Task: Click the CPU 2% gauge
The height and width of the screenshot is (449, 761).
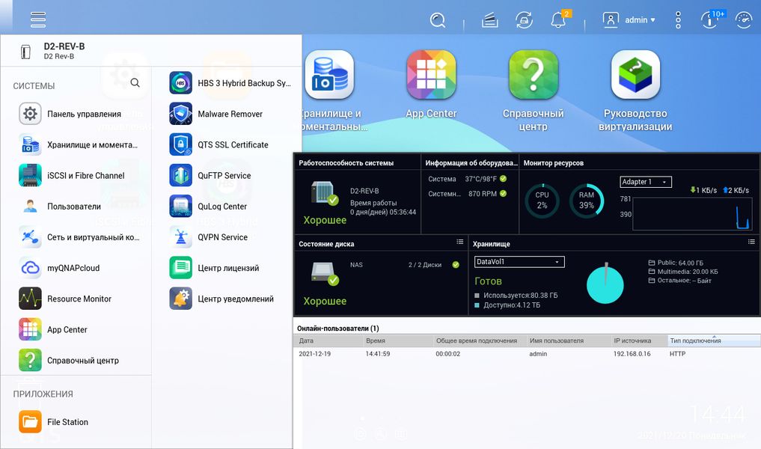Action: coord(542,201)
